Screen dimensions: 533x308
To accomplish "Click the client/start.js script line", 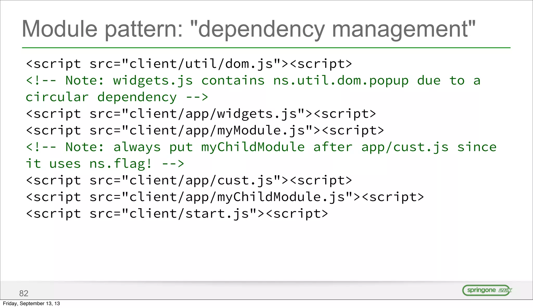I will tap(177, 214).
